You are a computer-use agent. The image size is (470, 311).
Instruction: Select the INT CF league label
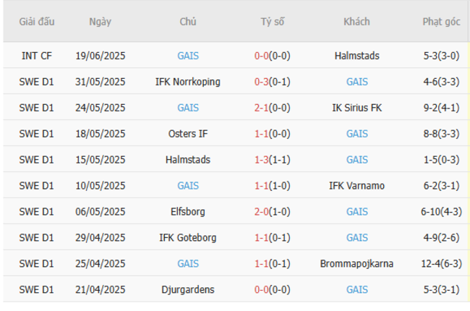37,56
